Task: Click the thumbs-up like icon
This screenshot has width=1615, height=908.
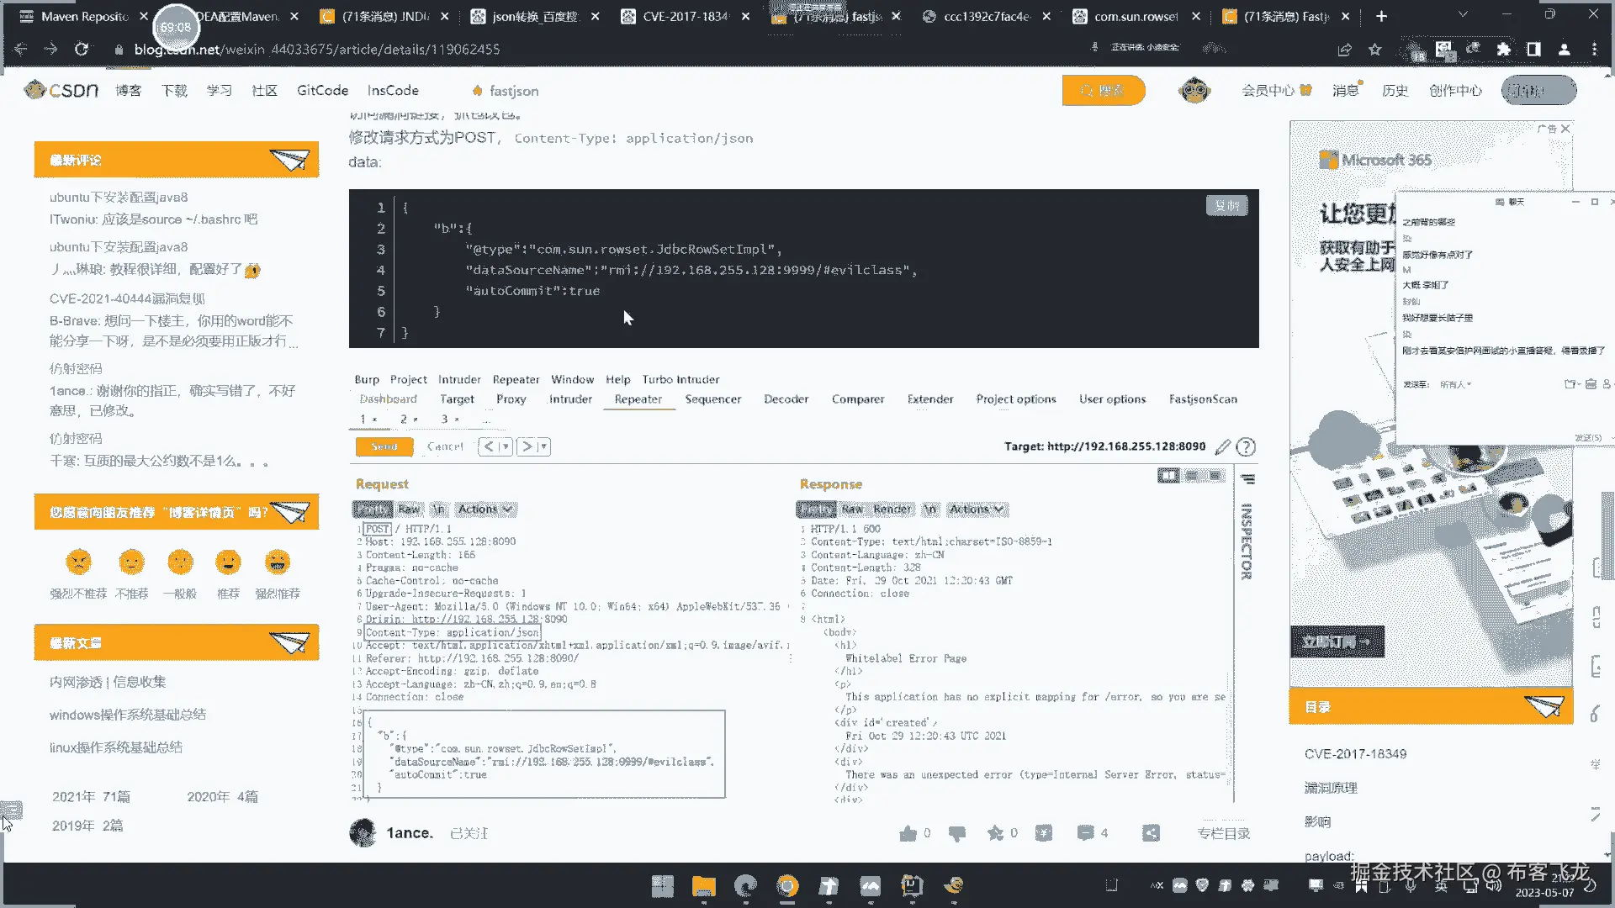Action: tap(908, 833)
